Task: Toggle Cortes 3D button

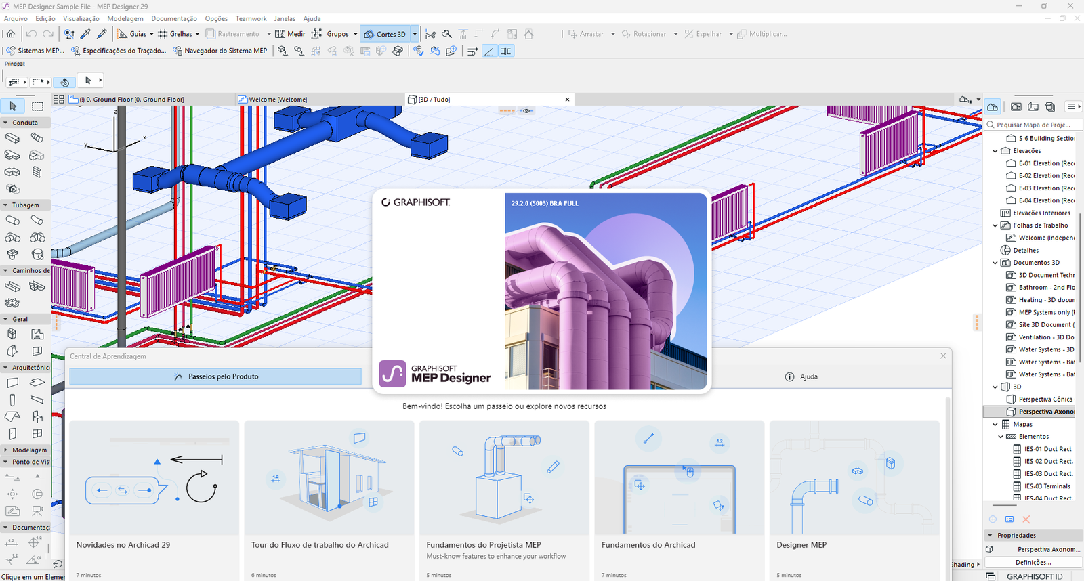Action: tap(385, 34)
